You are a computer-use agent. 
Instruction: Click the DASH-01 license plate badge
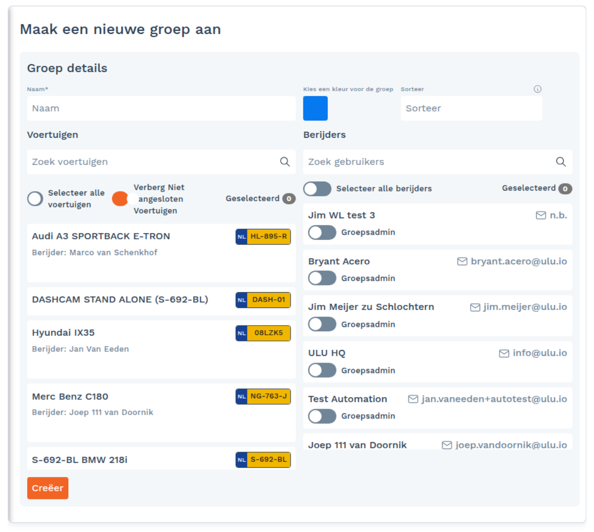coord(263,300)
